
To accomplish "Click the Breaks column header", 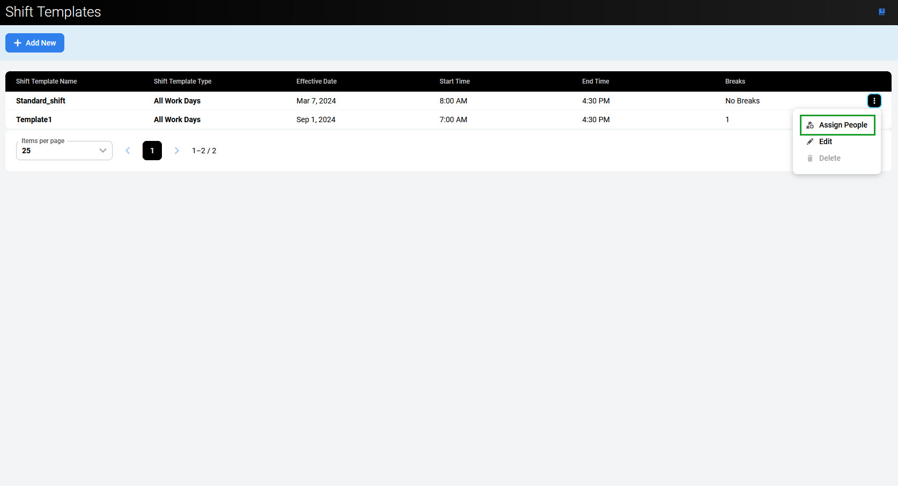I will coord(734,81).
